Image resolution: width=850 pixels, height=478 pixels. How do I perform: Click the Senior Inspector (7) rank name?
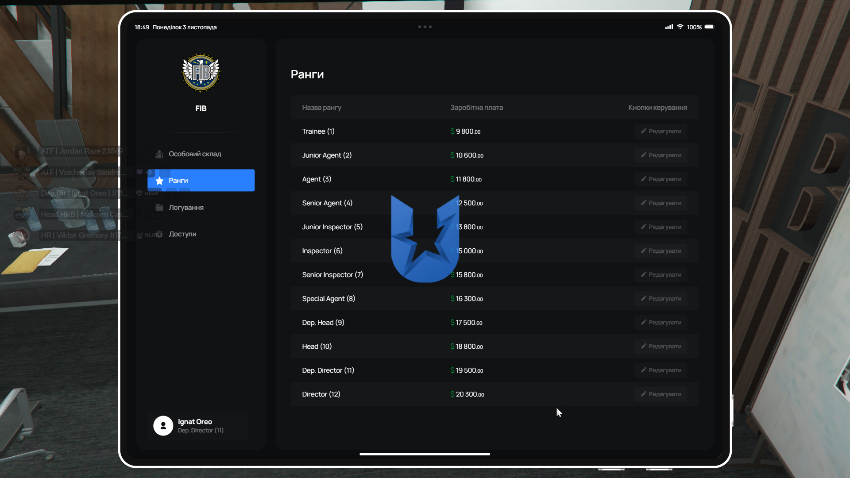coord(332,275)
